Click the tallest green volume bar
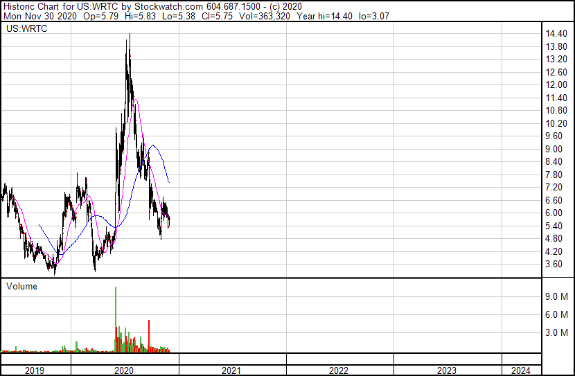Viewport: 575px width, 376px height. [116, 319]
